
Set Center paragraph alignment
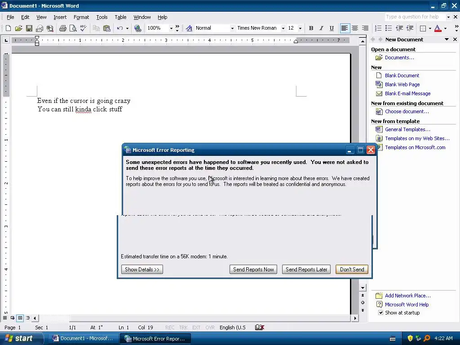point(355,28)
